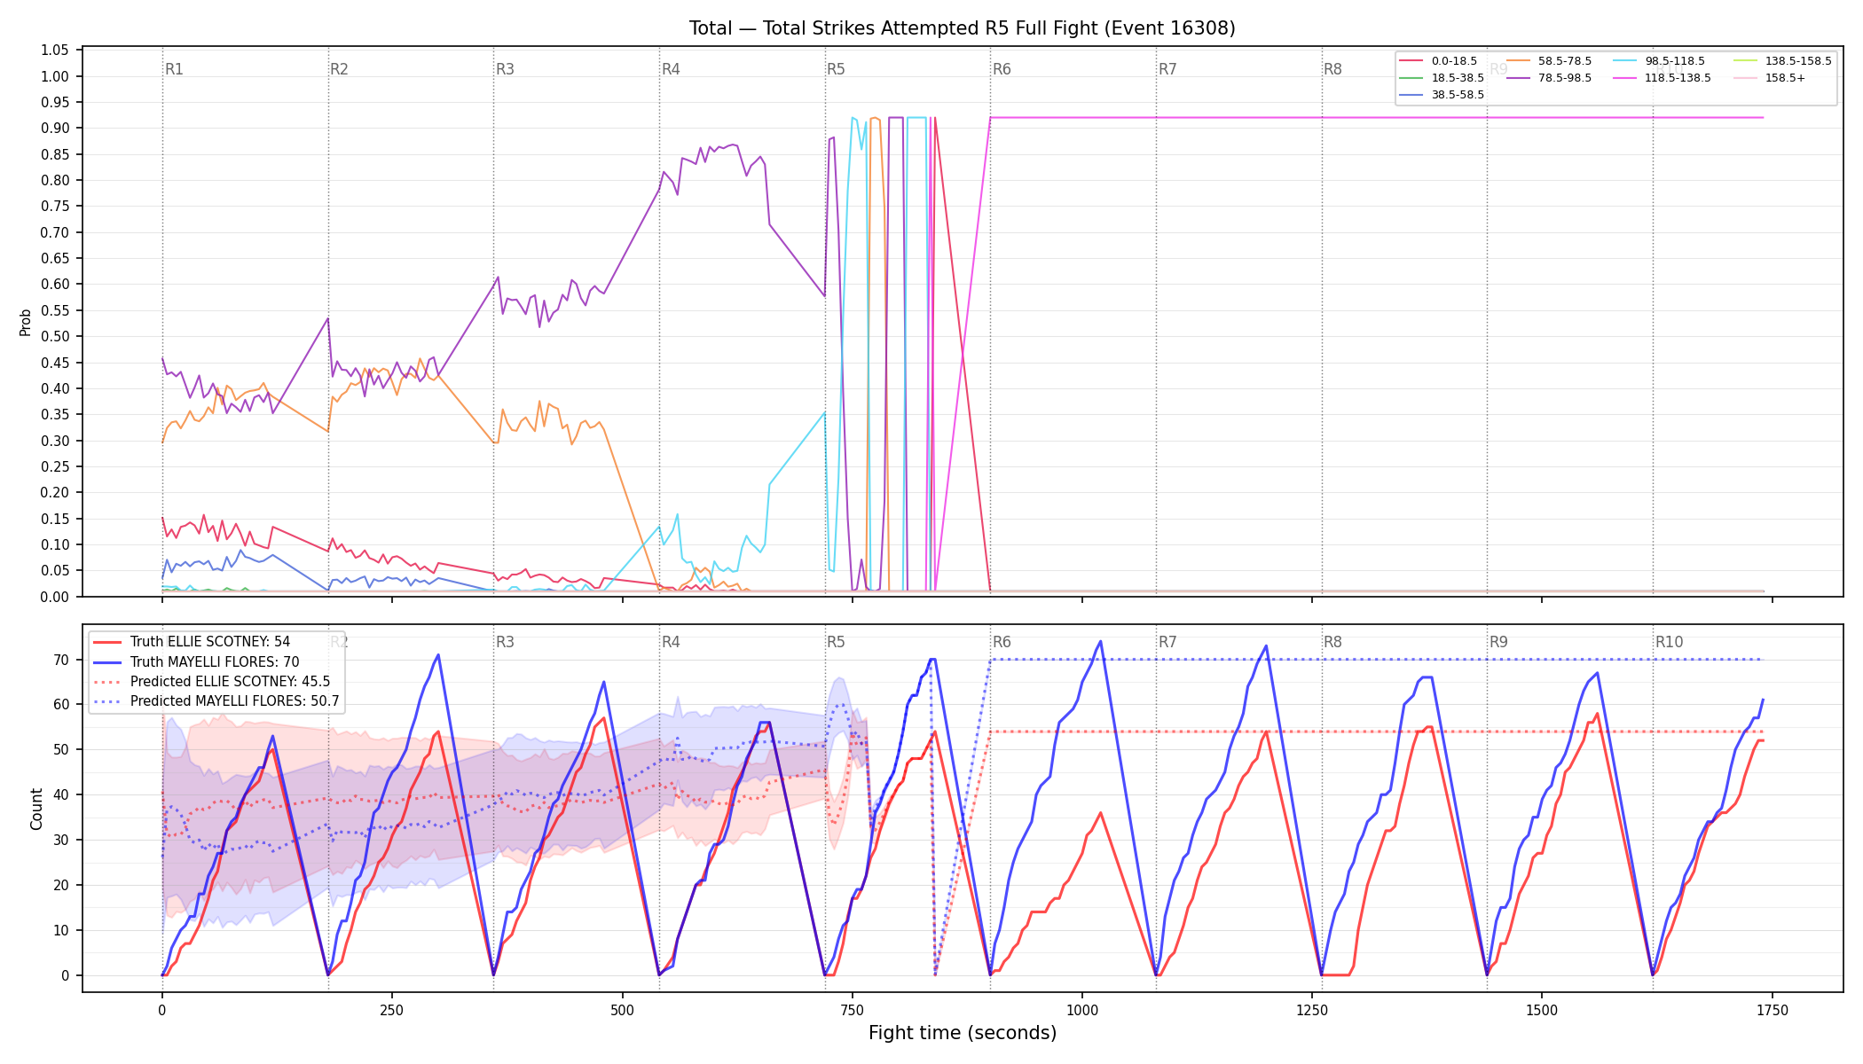
Task: Click the 1.05 tick on the Prob axis
Action: (55, 51)
